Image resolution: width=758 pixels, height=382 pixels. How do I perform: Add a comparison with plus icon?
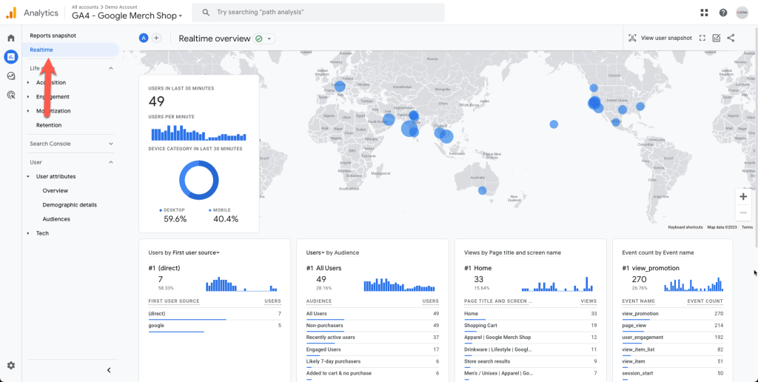(x=156, y=38)
